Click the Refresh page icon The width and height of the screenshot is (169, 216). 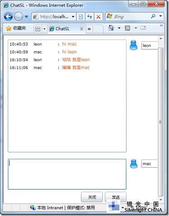coord(89,16)
